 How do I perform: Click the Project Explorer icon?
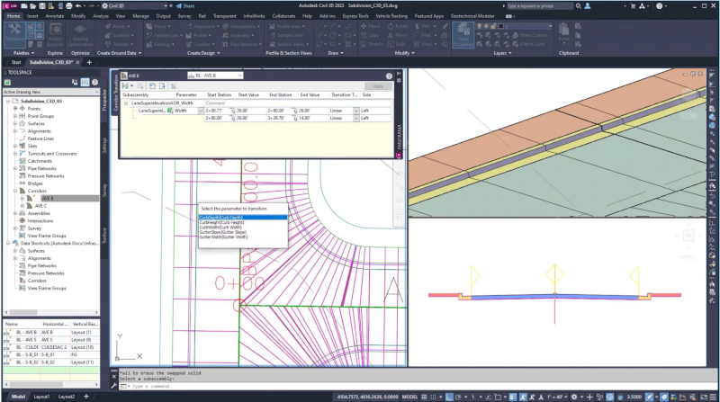(55, 34)
